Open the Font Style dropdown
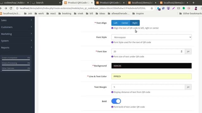202x113 pixels. [x=151, y=37]
